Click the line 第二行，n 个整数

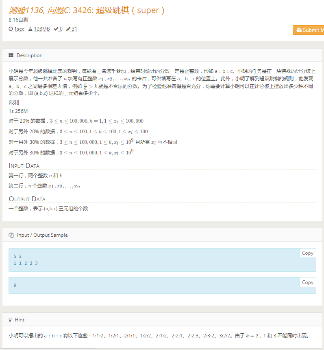tap(44, 186)
